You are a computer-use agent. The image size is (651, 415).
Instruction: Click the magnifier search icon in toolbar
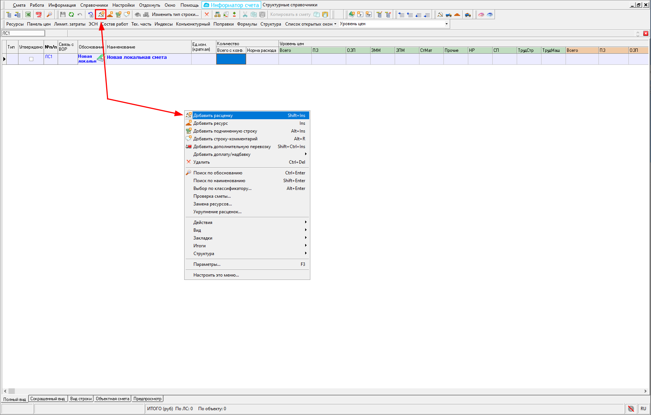click(49, 14)
